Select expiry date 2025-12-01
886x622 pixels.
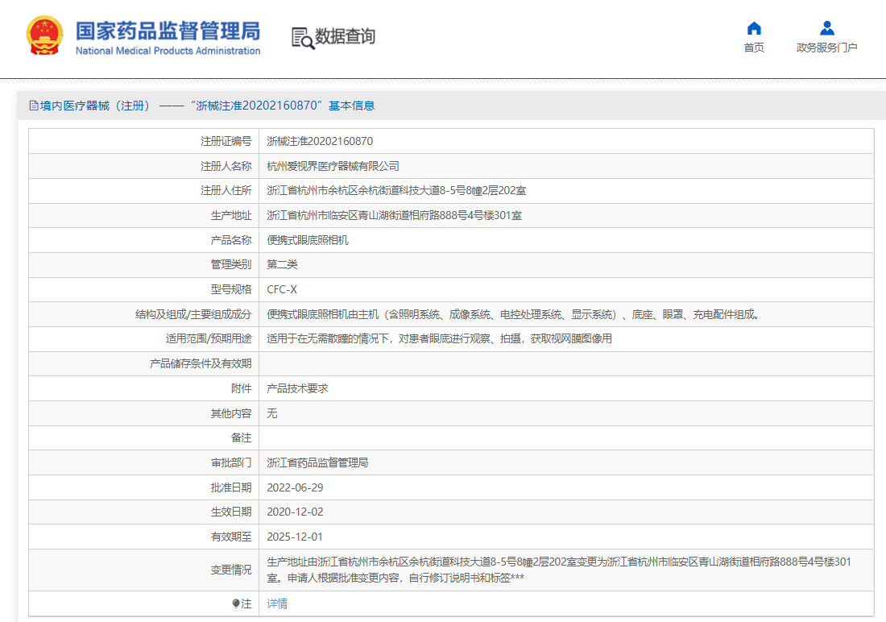(x=295, y=537)
